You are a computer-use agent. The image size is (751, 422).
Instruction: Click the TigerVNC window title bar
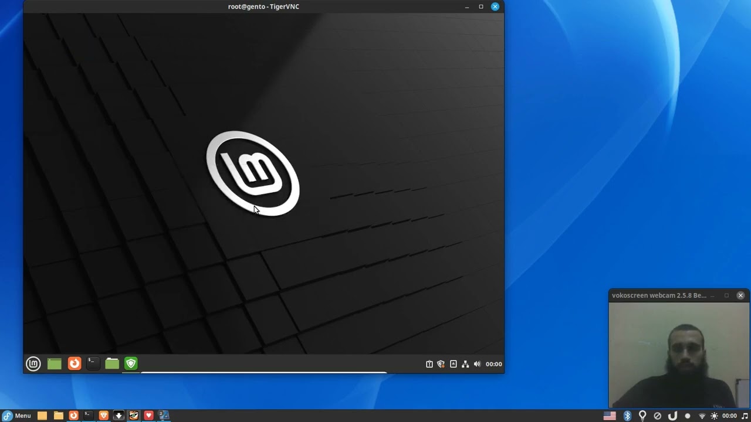(x=263, y=6)
